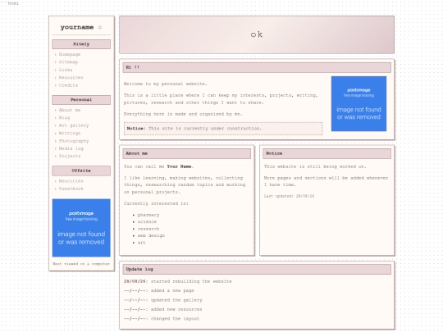
Task: Click the 'Update log' panel heading
Action: [x=257, y=270]
